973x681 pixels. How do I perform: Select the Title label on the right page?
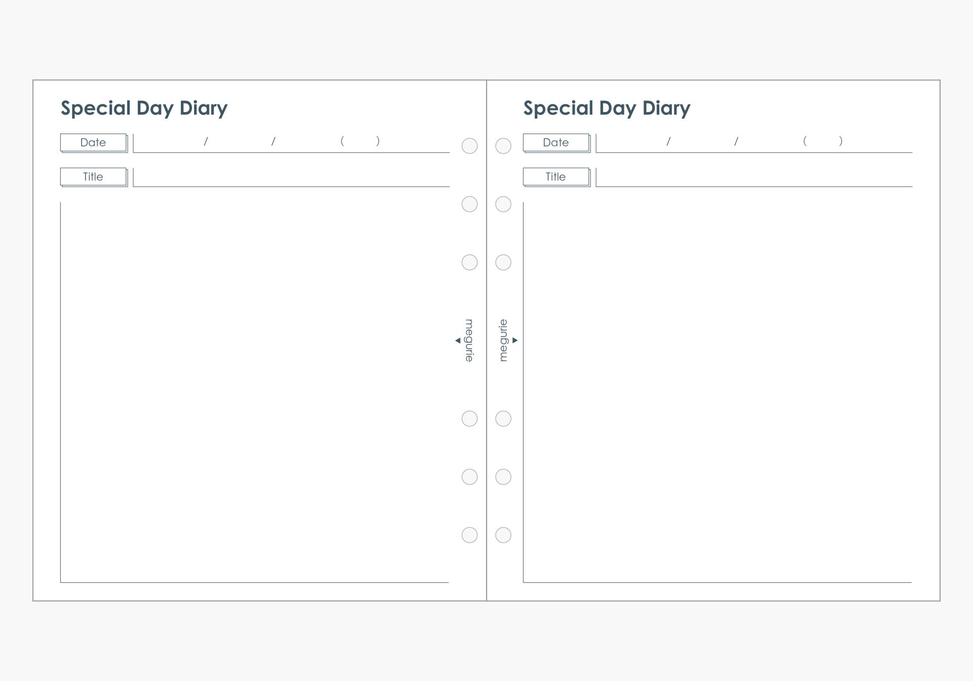tap(556, 177)
